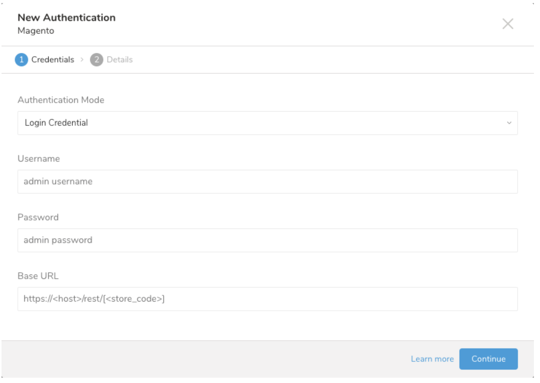540x383 pixels.
Task: Click the Authentication Mode label
Action: pos(61,100)
